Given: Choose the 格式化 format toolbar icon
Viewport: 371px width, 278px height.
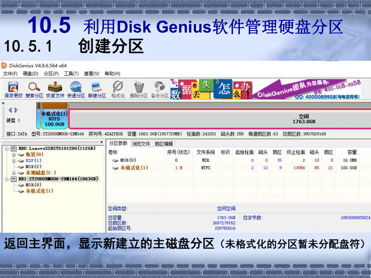Looking at the screenshot, I should click(x=118, y=90).
